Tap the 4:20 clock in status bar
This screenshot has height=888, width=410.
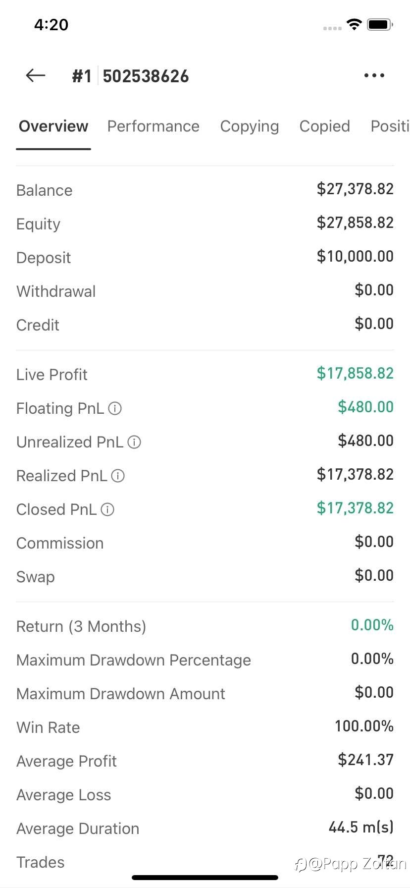[x=51, y=25]
